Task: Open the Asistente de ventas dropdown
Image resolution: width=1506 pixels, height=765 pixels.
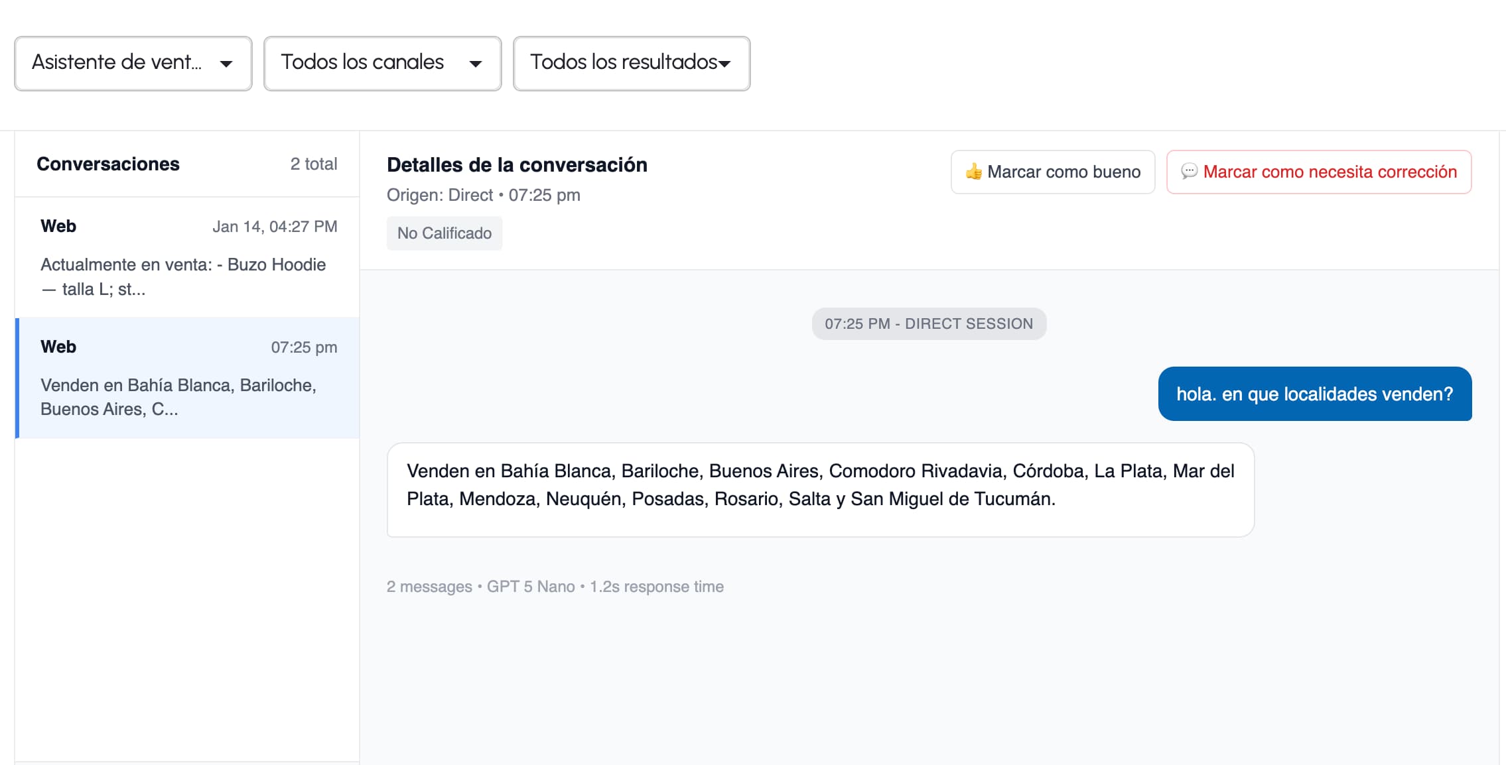Action: 133,63
